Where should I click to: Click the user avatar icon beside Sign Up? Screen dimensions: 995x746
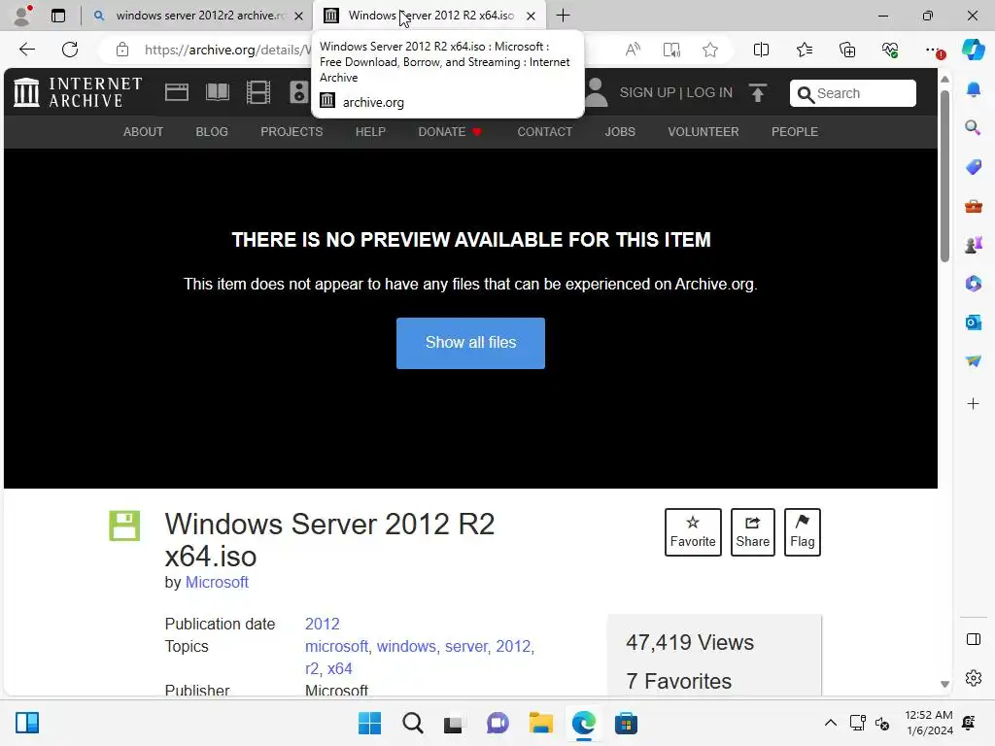pos(596,92)
